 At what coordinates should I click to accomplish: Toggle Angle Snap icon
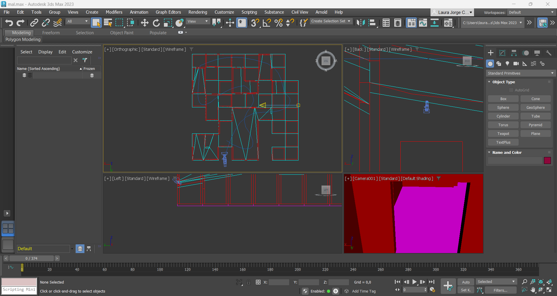pyautogui.click(x=267, y=23)
